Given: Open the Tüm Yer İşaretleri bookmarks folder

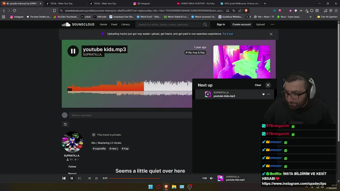Looking at the screenshot, I should coord(327,17).
